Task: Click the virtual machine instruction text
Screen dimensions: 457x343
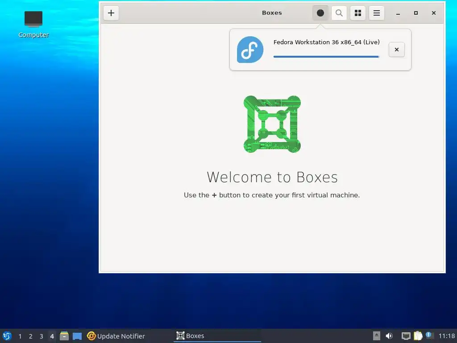Action: coord(272,195)
